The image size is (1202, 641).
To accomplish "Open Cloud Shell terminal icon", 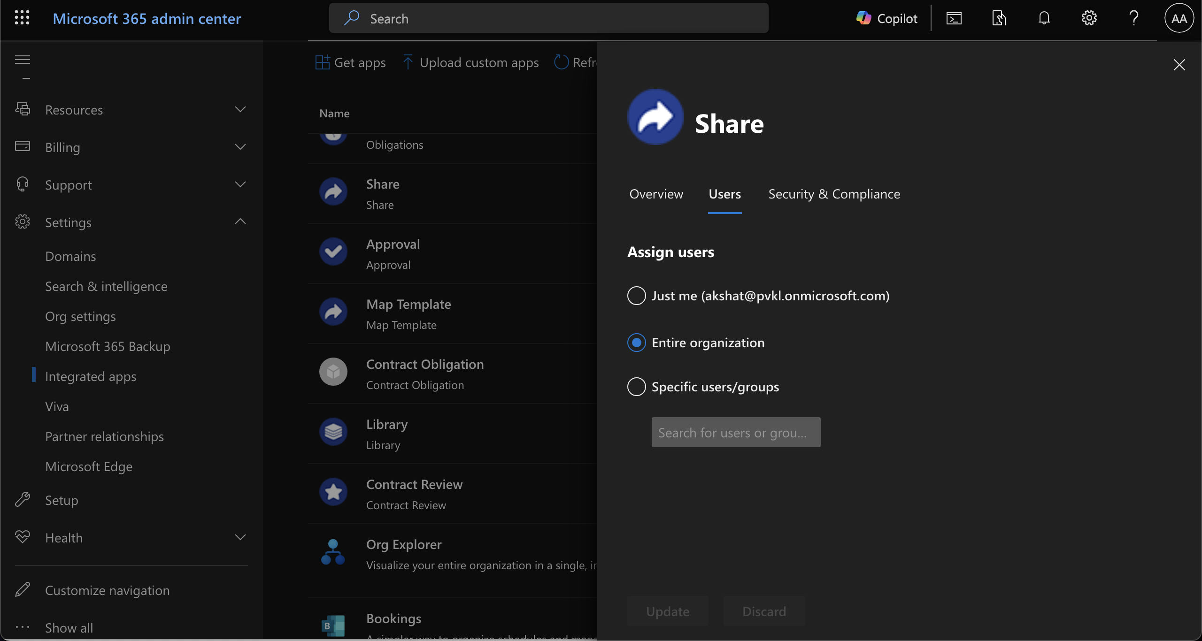I will (x=954, y=18).
